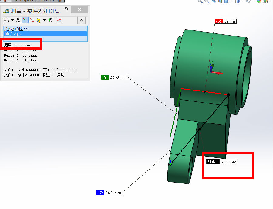Screen dimensions: 273x209
Task: Toggle Show XYZ Measurements button
Action: 25,20
